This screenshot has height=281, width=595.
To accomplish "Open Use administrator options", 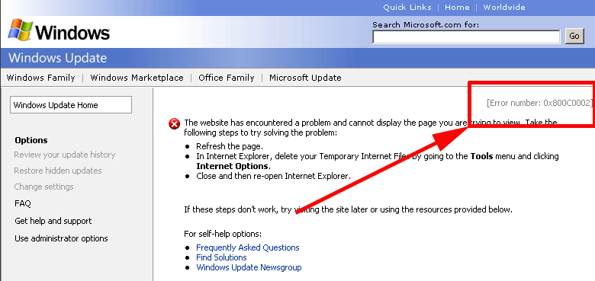I will pos(61,238).
